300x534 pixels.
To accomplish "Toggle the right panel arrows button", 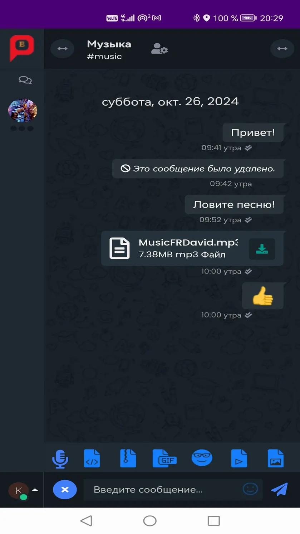I will (x=282, y=48).
